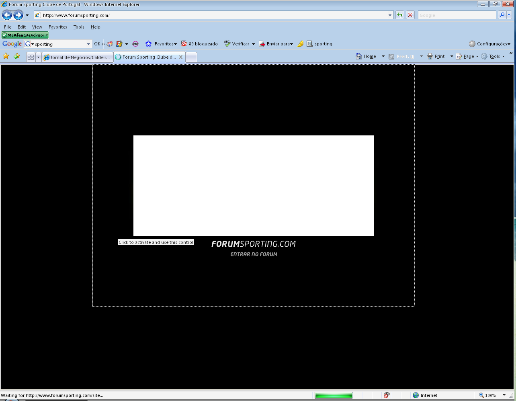Click the 89 bloqueado popup blocker button
Viewport: 516px width, 401px height.
click(x=199, y=44)
